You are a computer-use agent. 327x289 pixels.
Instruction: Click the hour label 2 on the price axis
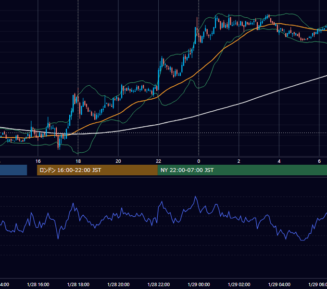click(239, 161)
